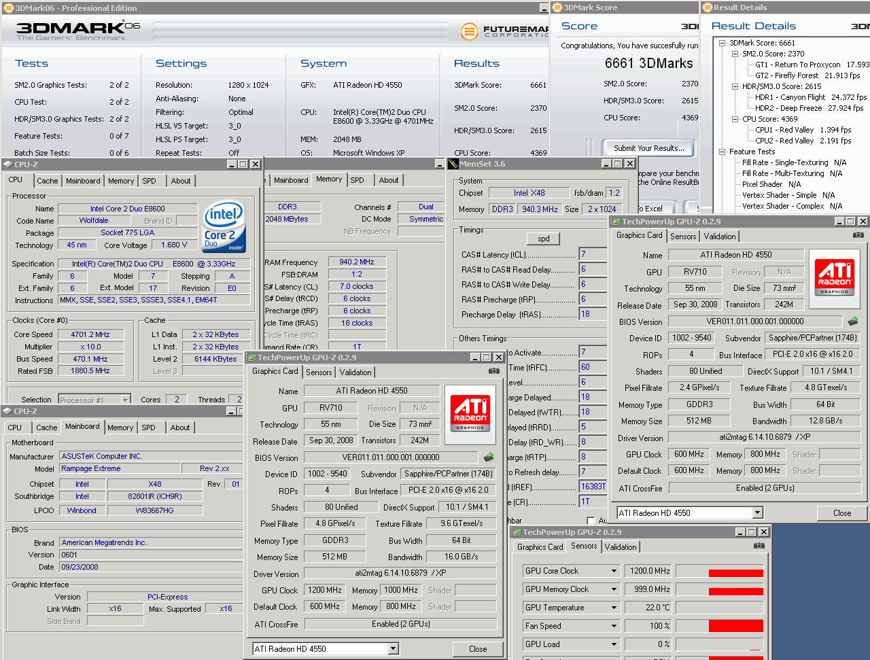Click the spd button in MemSet
870x660 pixels.
(544, 239)
